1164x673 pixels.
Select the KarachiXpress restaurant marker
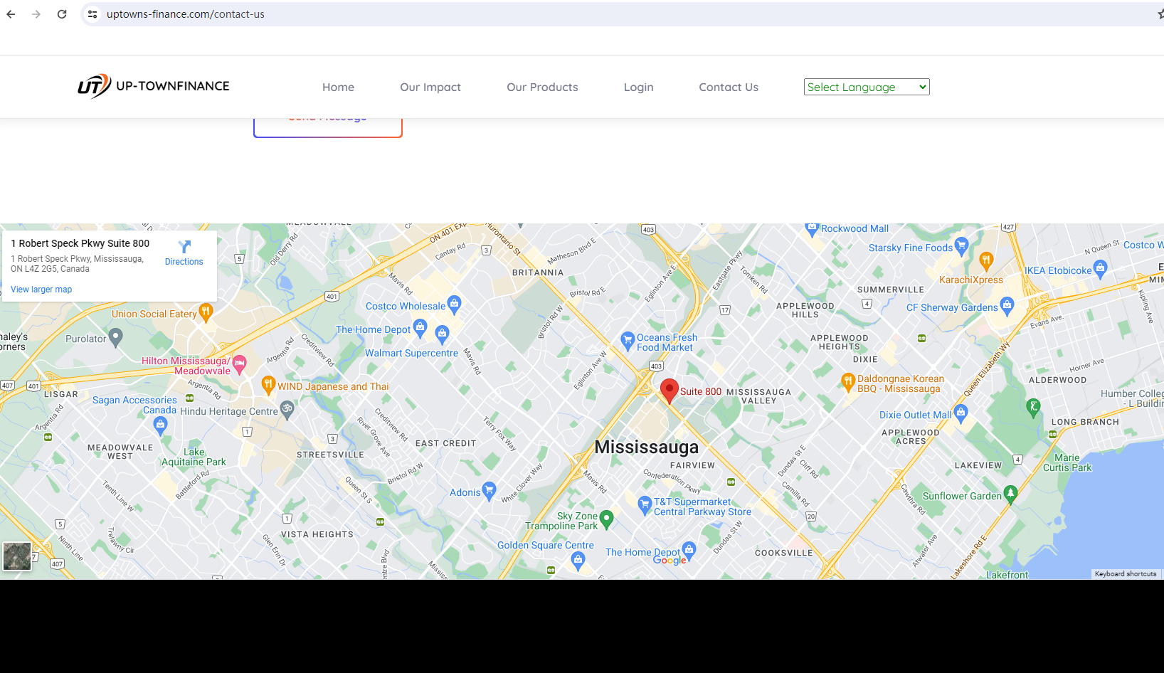click(986, 261)
